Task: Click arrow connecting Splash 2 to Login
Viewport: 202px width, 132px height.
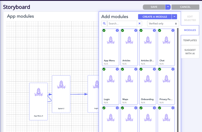Action: (79, 94)
